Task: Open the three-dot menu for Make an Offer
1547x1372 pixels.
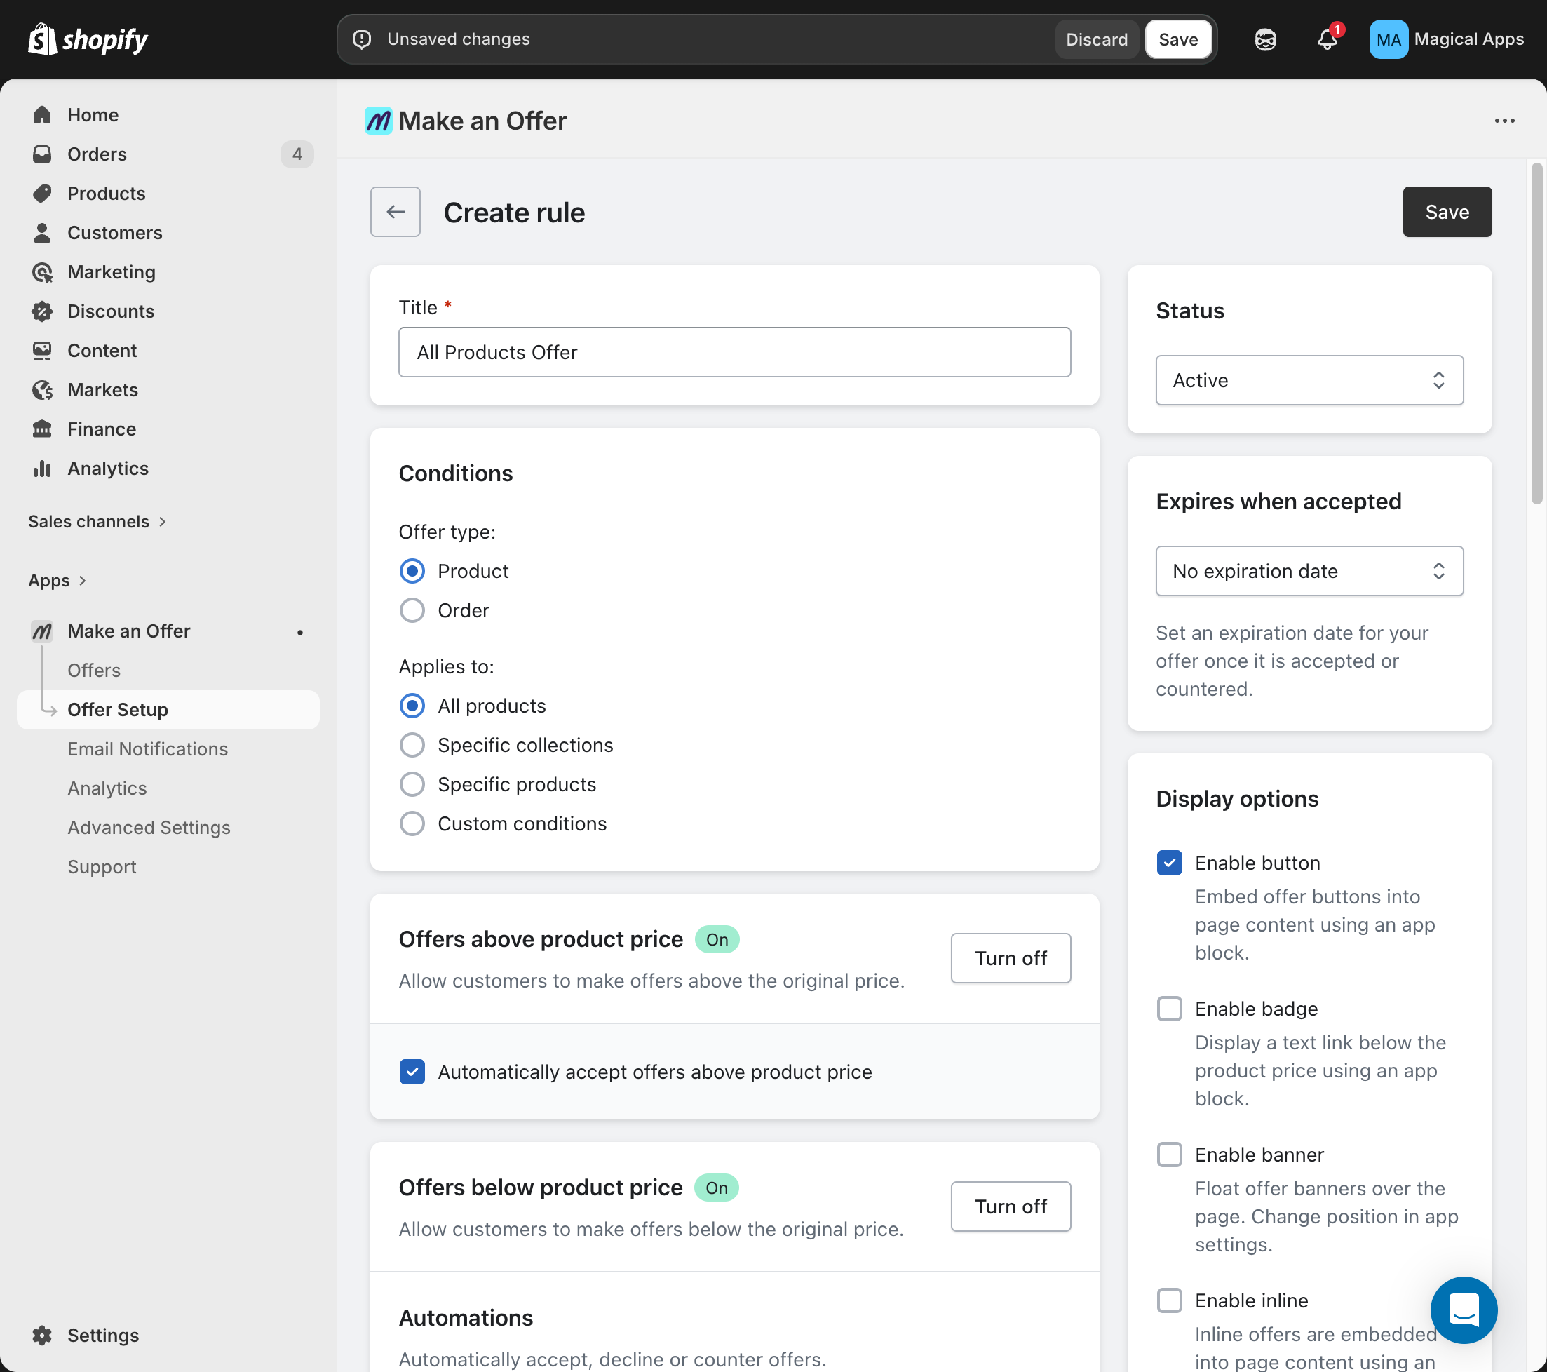Action: point(1504,121)
